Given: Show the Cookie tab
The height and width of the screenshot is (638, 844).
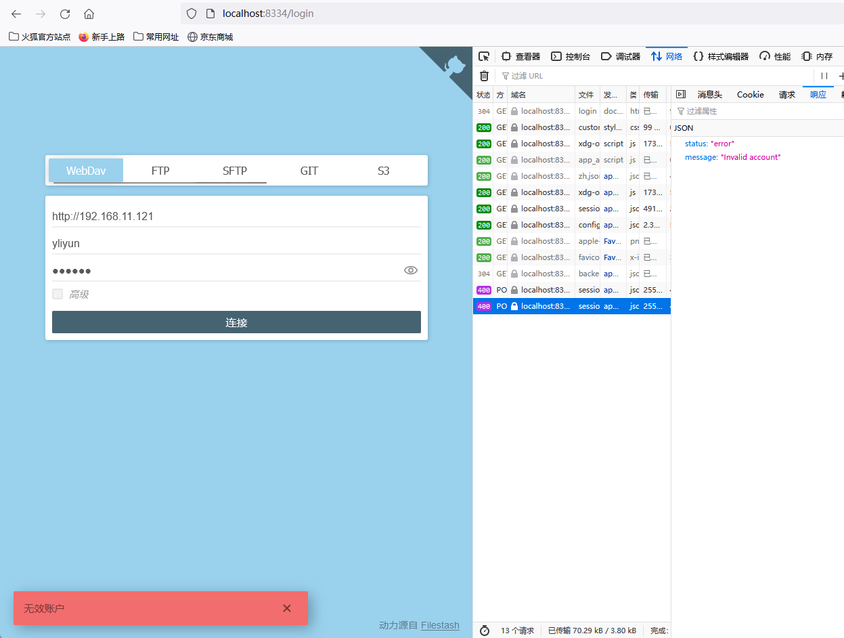Looking at the screenshot, I should (751, 94).
